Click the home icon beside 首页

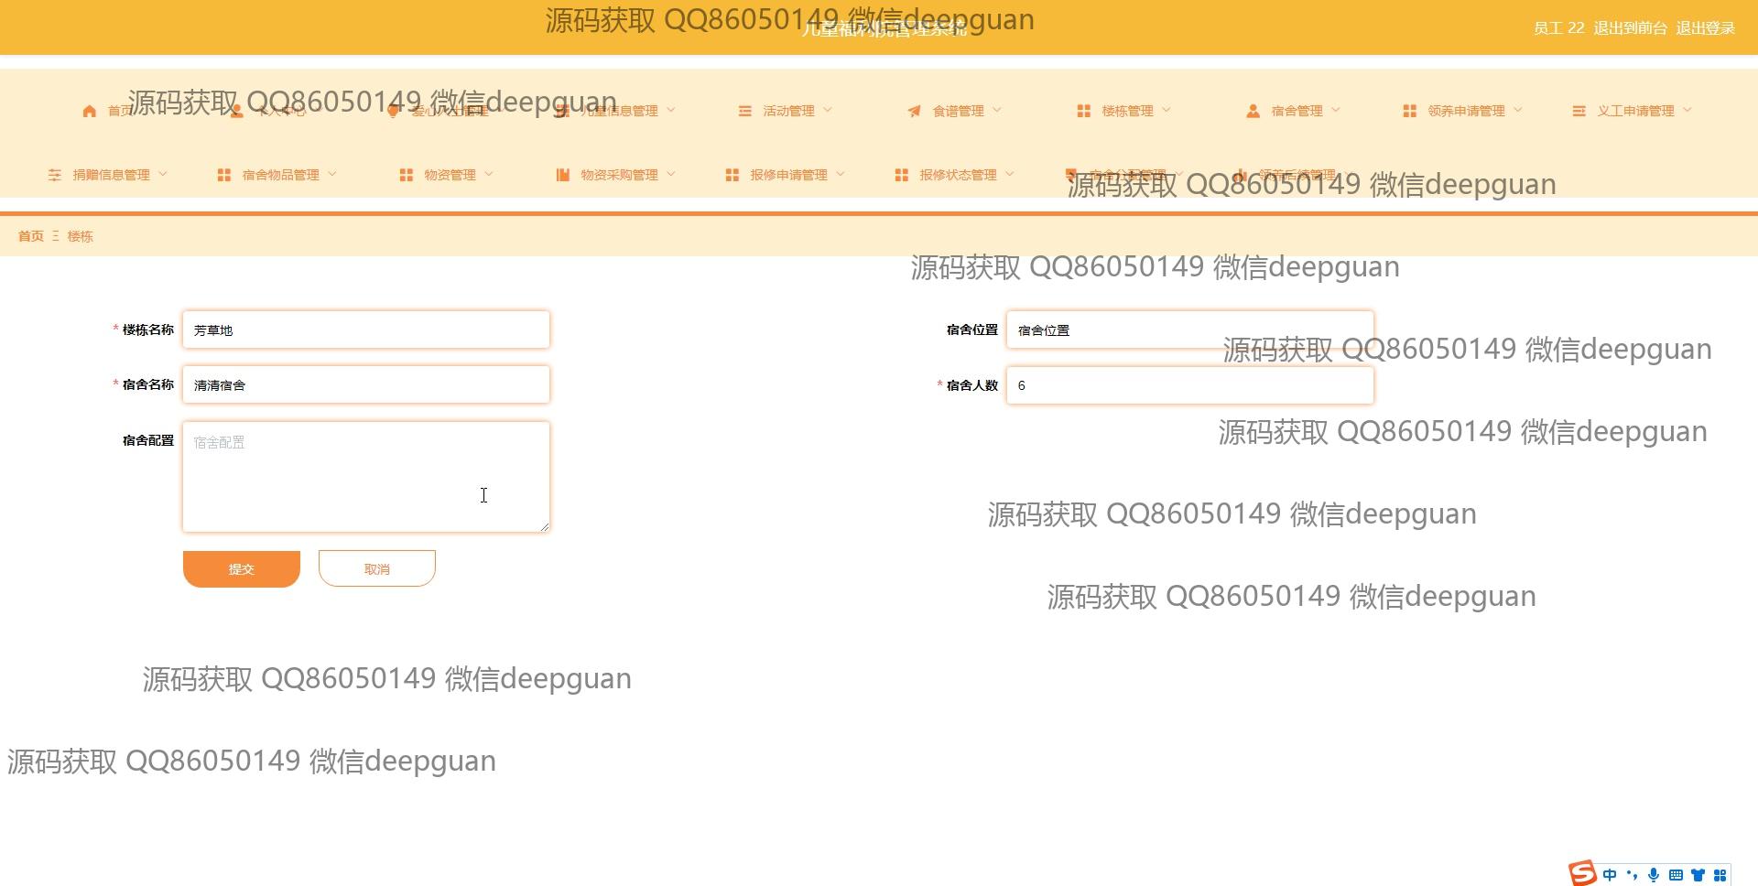click(x=89, y=111)
